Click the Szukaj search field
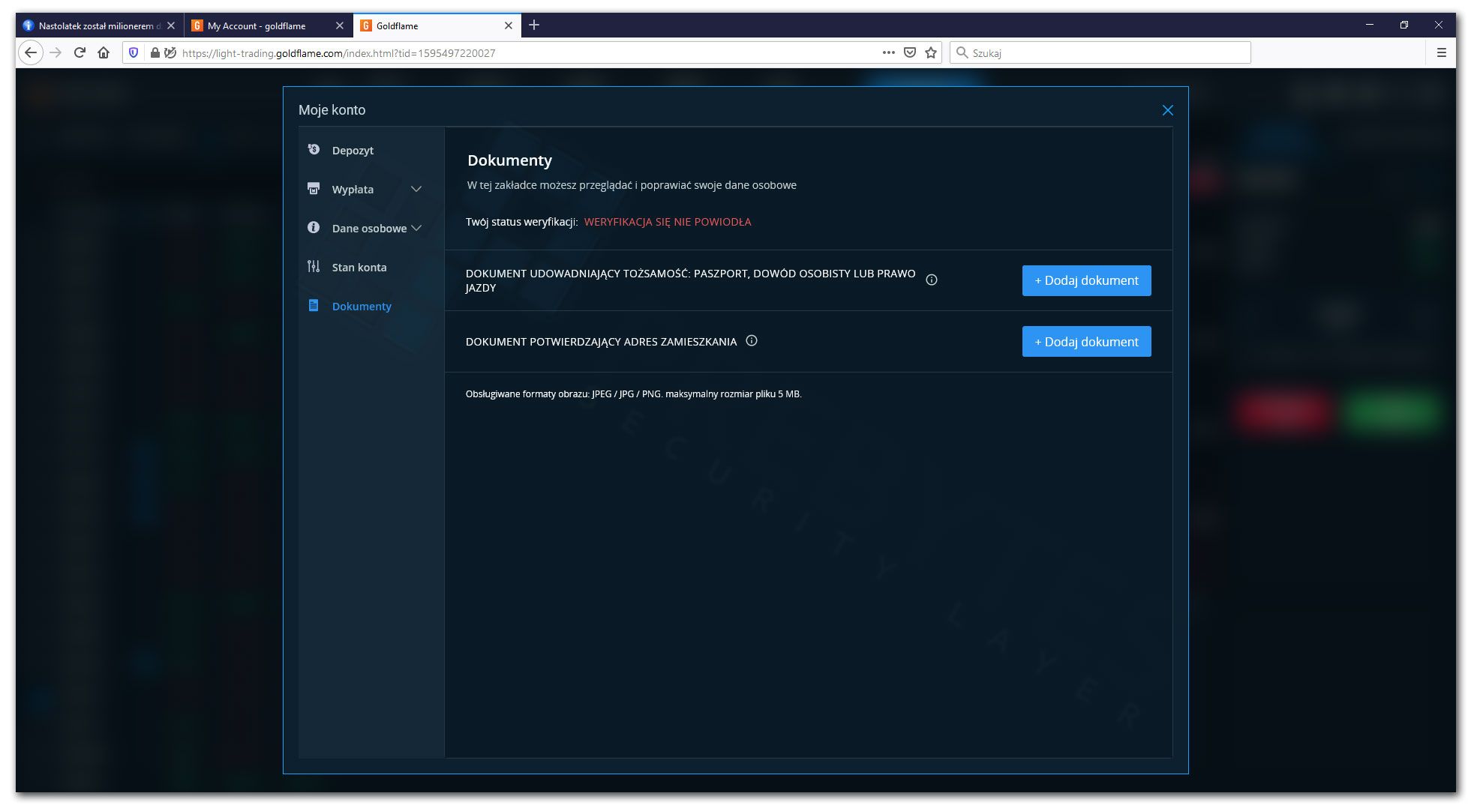Viewport: 1468px width, 805px height. click(x=1100, y=52)
